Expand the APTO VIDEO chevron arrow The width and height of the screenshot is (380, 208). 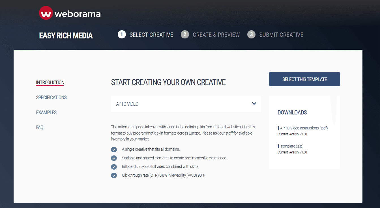point(254,104)
